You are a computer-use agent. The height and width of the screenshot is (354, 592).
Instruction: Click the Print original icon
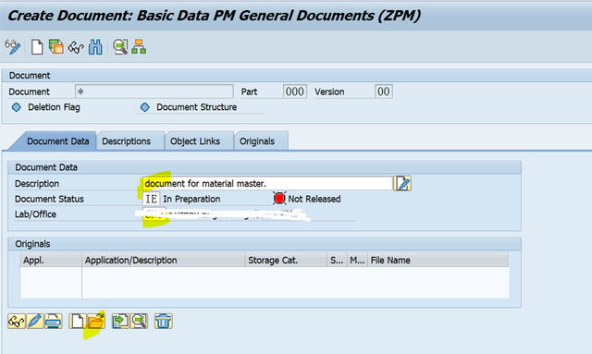54,322
